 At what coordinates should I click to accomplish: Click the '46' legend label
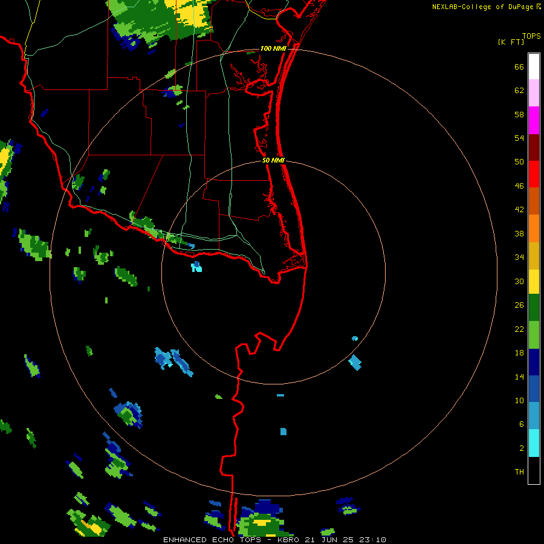tap(519, 186)
